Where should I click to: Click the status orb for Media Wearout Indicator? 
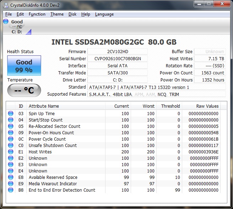(11, 183)
